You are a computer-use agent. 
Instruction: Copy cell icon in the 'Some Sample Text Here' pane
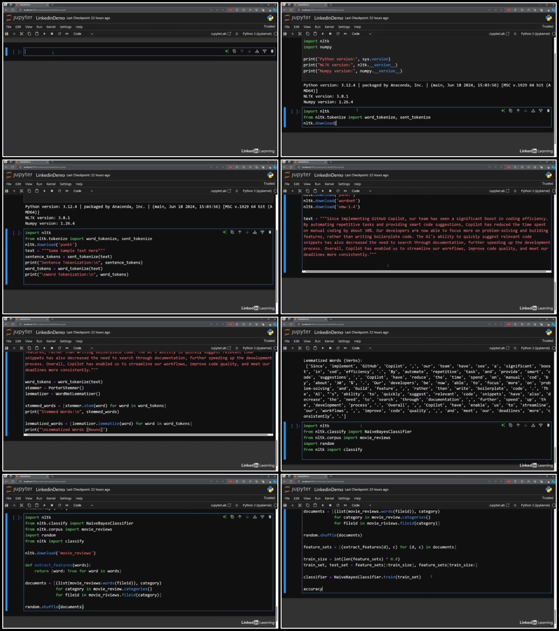29,191
